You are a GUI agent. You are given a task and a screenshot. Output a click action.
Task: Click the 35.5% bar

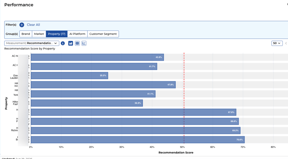click(x=70, y=76)
